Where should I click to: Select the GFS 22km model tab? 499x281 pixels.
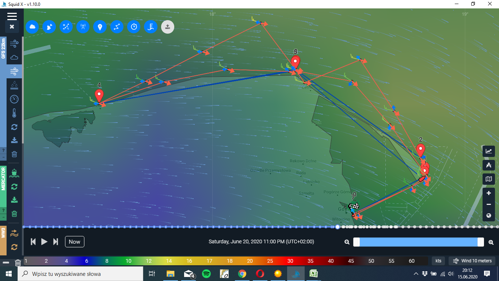tap(3, 49)
